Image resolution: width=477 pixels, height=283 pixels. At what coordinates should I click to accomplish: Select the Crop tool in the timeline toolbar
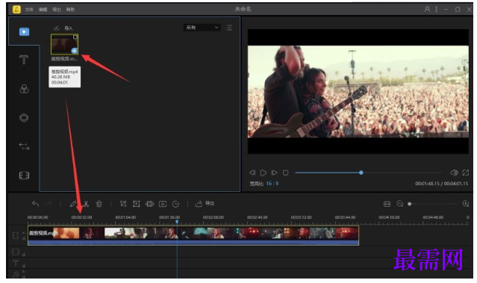point(123,204)
